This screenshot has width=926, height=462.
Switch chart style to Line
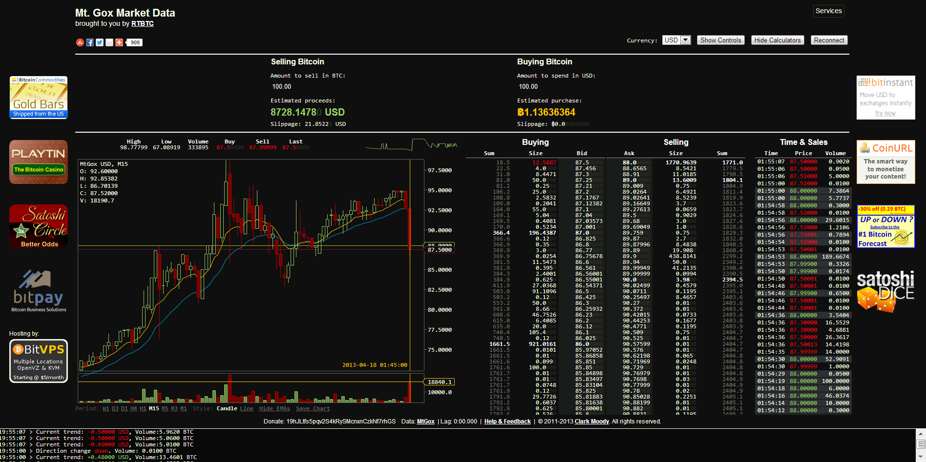[x=247, y=408]
